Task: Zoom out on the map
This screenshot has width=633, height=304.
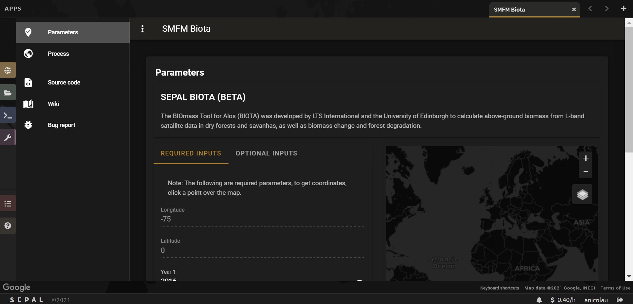Action: coord(586,172)
